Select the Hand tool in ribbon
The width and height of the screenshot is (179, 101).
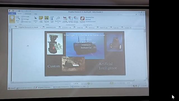coord(12,19)
